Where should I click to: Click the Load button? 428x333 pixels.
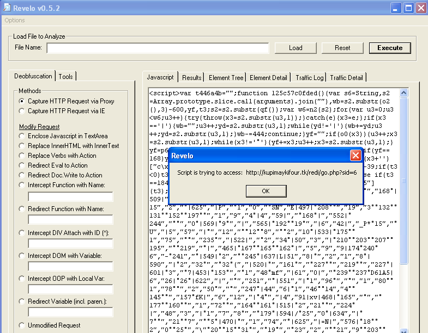[296, 48]
